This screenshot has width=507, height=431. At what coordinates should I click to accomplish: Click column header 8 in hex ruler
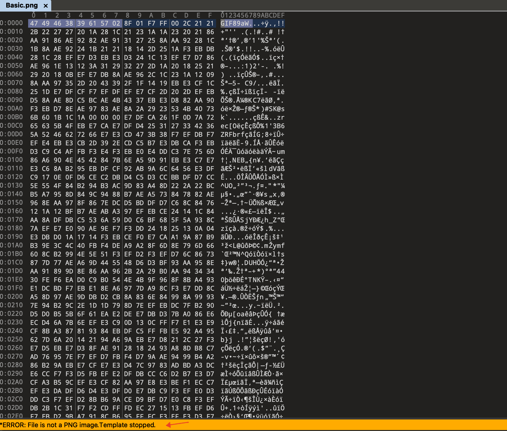point(128,15)
